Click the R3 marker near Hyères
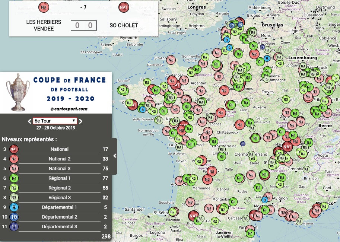Image resolution: width=340 pixels, height=242 pixels. (299, 222)
